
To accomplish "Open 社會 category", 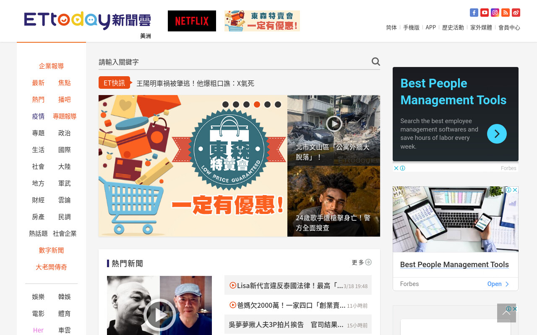I will click(x=38, y=166).
